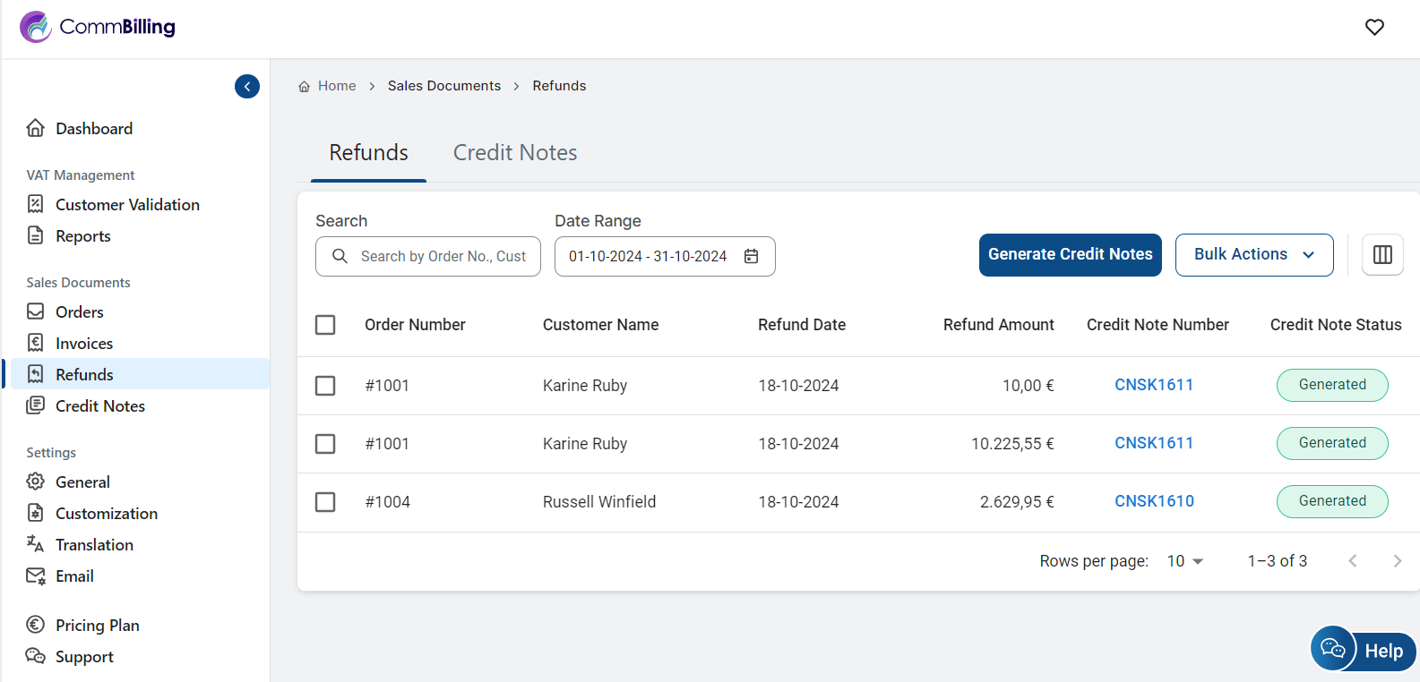Viewport: 1420px width, 682px height.
Task: Open credit note link CNSK1610
Action: point(1154,501)
